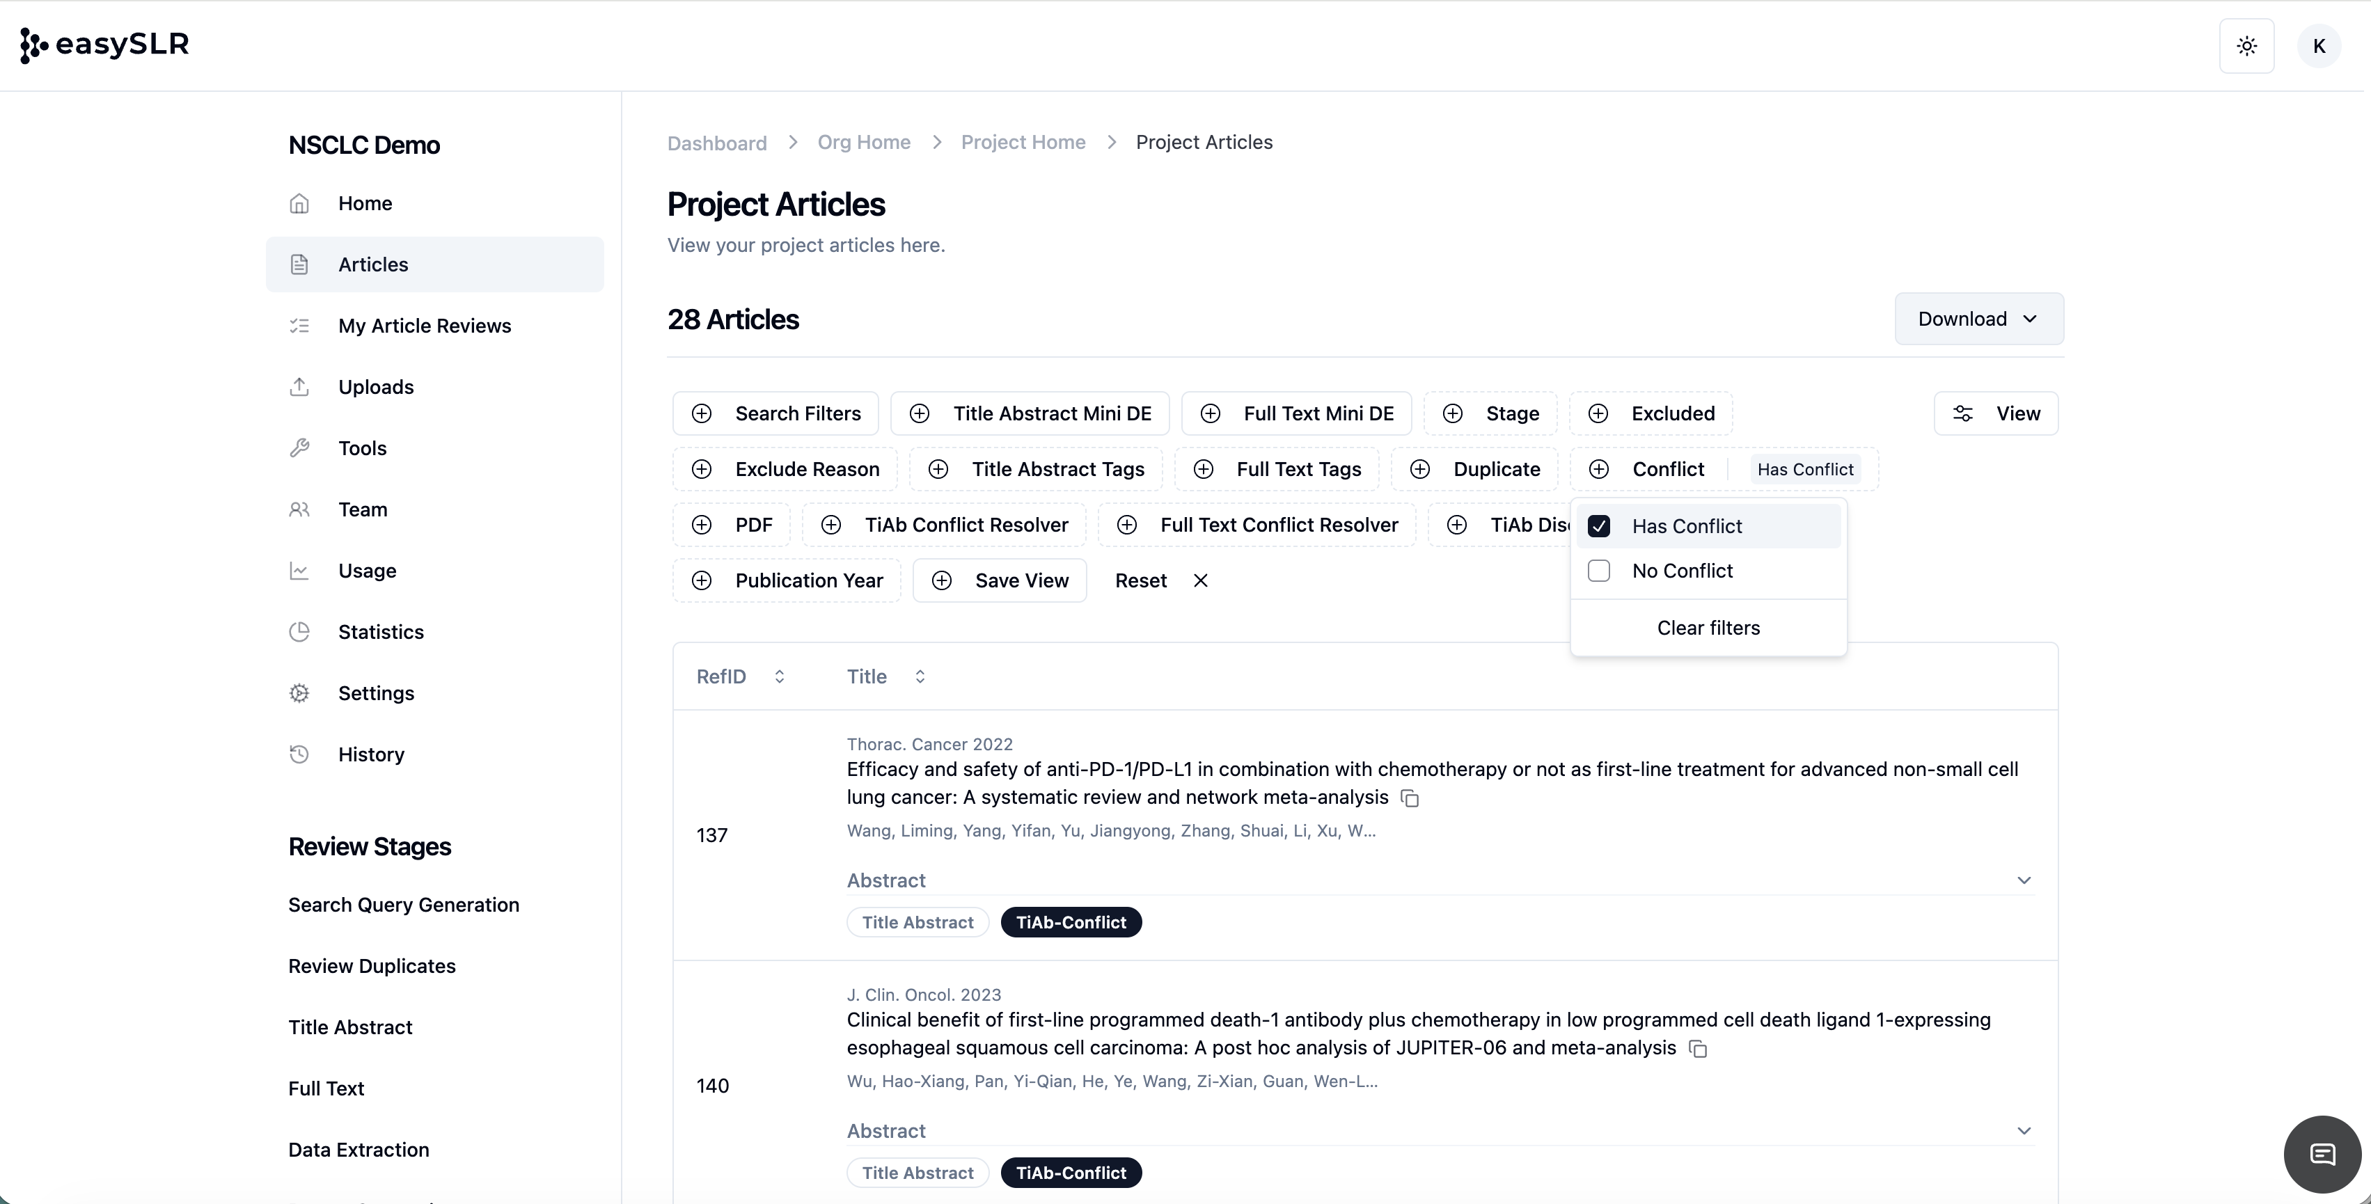Expand the Abstract for article 137
2371x1204 pixels.
[2023, 880]
